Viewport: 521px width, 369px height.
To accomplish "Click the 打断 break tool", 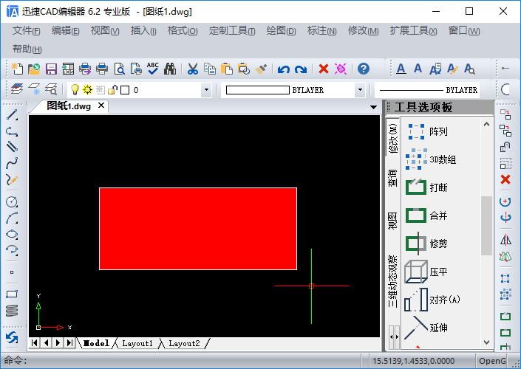I will click(x=426, y=187).
